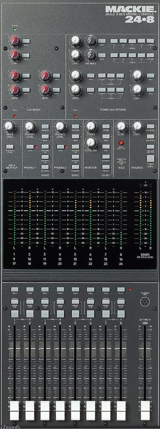
Task: Turn Stereo Aux Return 1 balance knob
Action: [90, 40]
